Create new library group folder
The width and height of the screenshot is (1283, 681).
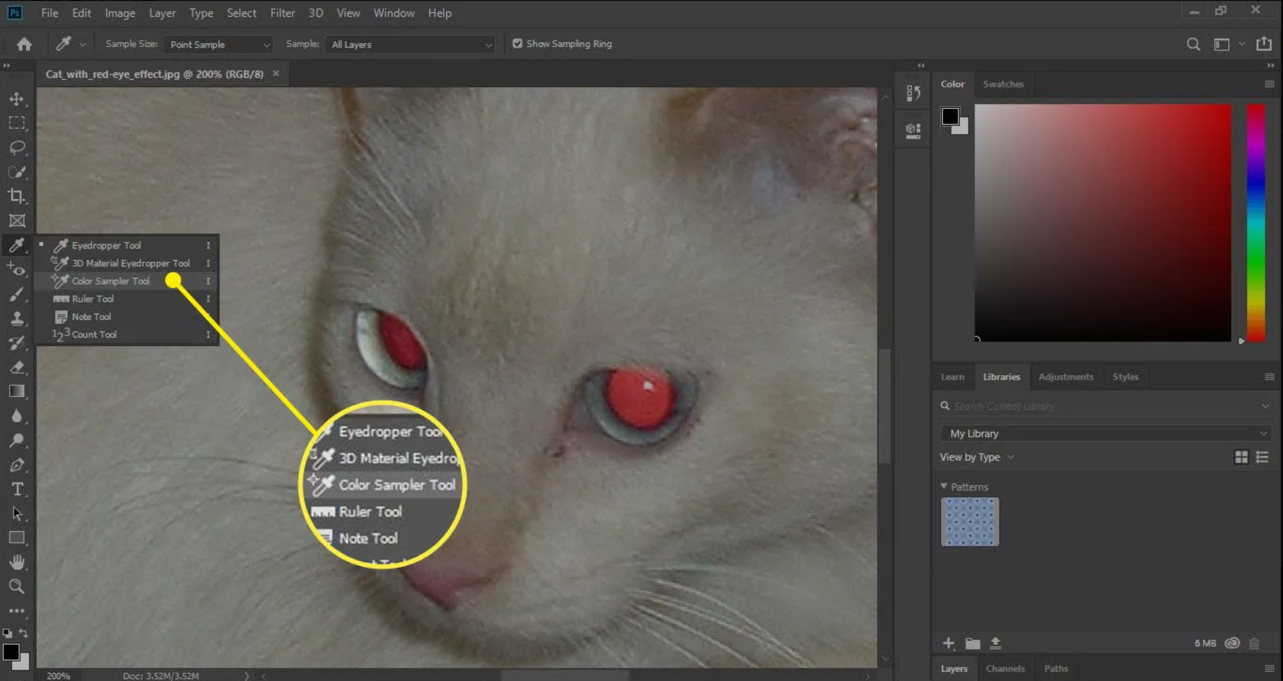click(972, 643)
